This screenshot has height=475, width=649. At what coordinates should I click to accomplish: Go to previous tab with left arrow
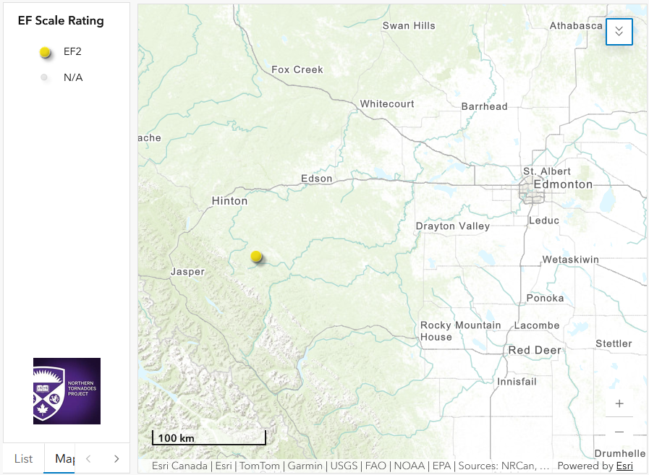(x=88, y=458)
